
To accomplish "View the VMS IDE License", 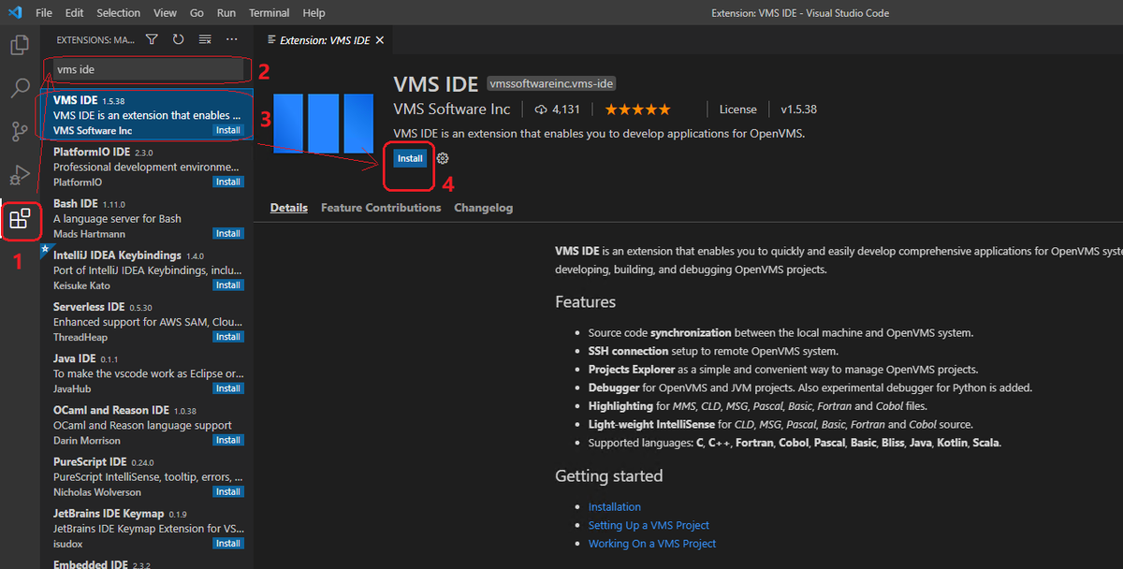I will click(737, 109).
